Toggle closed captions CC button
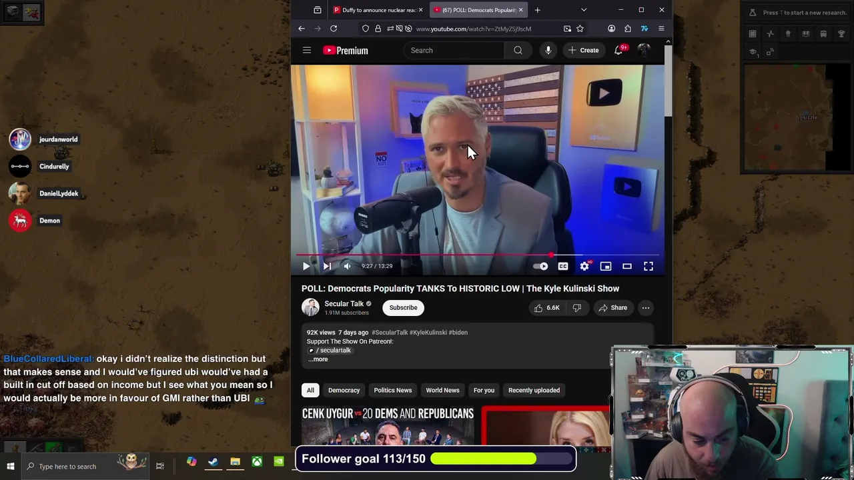The width and height of the screenshot is (854, 480). (x=563, y=266)
